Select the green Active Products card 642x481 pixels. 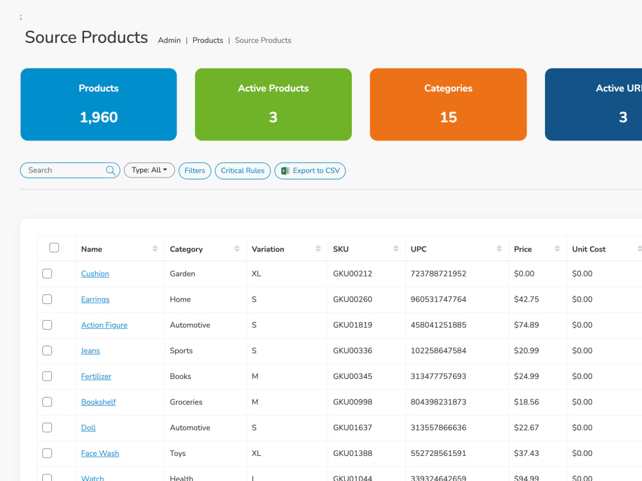click(x=273, y=105)
